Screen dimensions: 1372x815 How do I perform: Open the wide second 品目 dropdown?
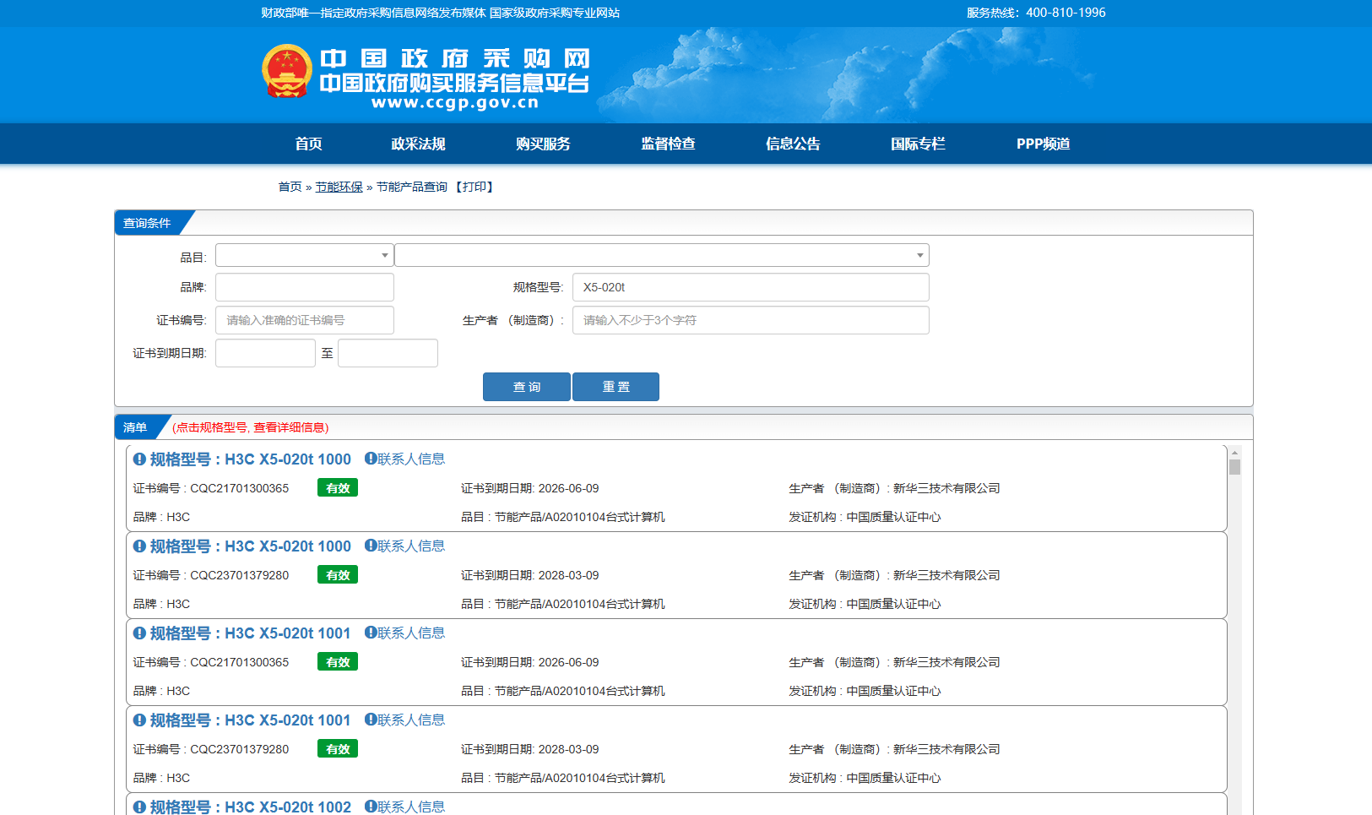pos(662,255)
